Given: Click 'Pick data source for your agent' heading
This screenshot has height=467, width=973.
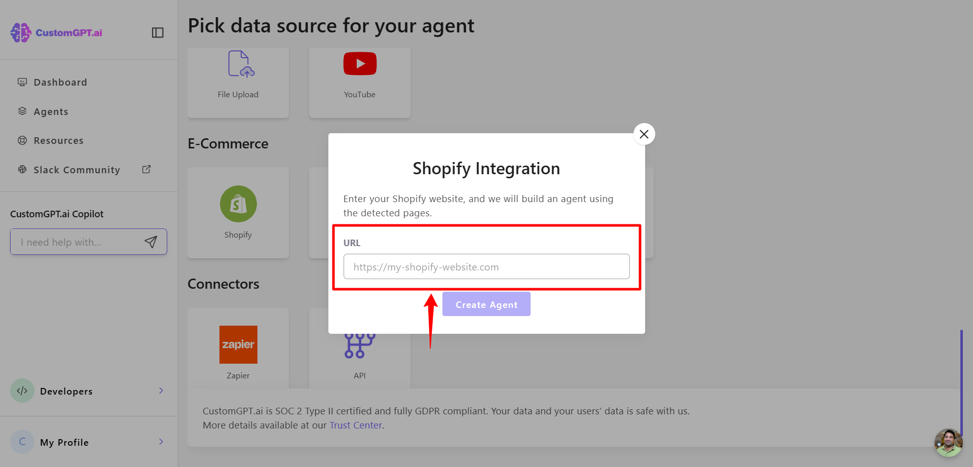Looking at the screenshot, I should pos(331,26).
